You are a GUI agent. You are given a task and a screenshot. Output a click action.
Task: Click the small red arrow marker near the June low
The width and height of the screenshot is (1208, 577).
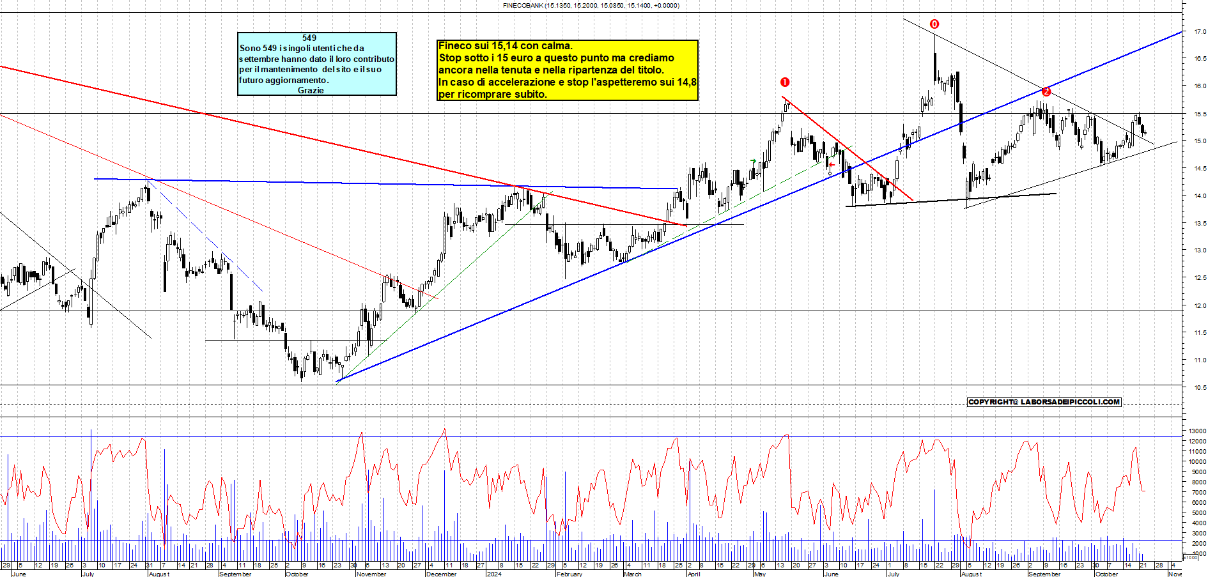[832, 165]
